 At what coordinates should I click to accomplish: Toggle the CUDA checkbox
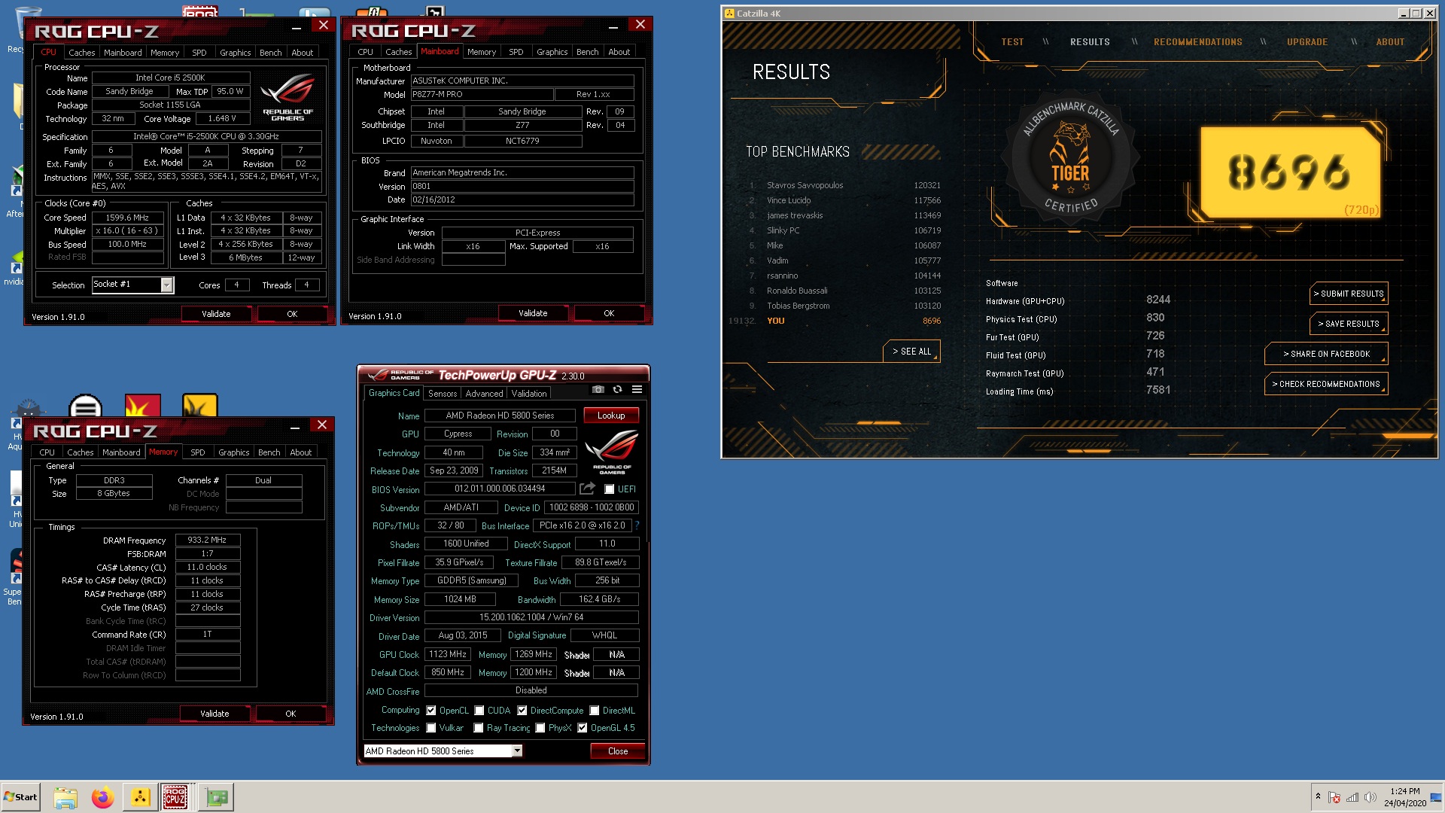coord(479,711)
